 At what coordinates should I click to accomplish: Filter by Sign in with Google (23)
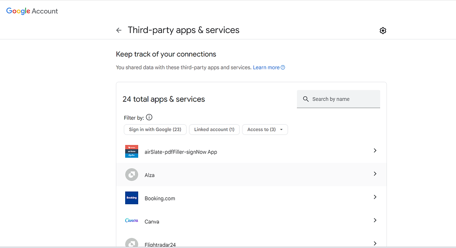(155, 129)
